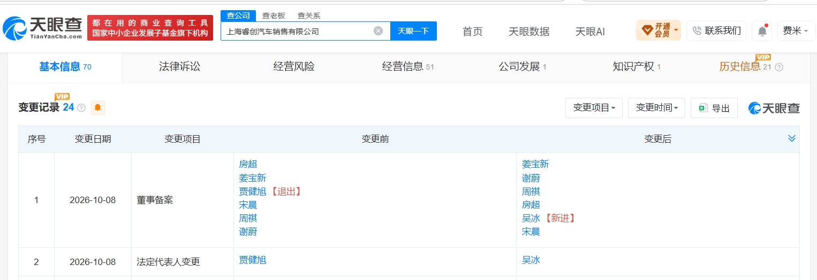Expand table with double-chevron icon in header
Screen dimensions: 817x280
pyautogui.click(x=792, y=138)
